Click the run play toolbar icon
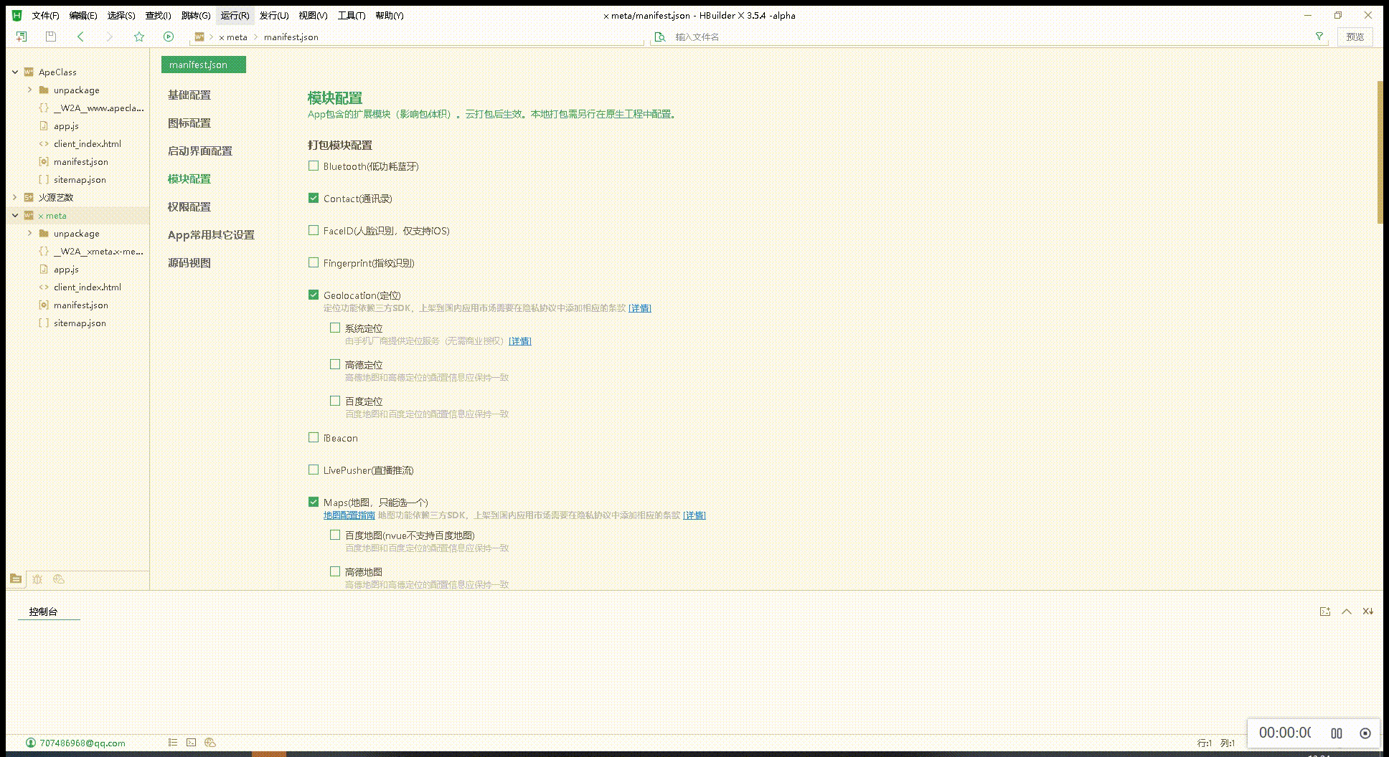This screenshot has height=757, width=1389. (x=169, y=37)
